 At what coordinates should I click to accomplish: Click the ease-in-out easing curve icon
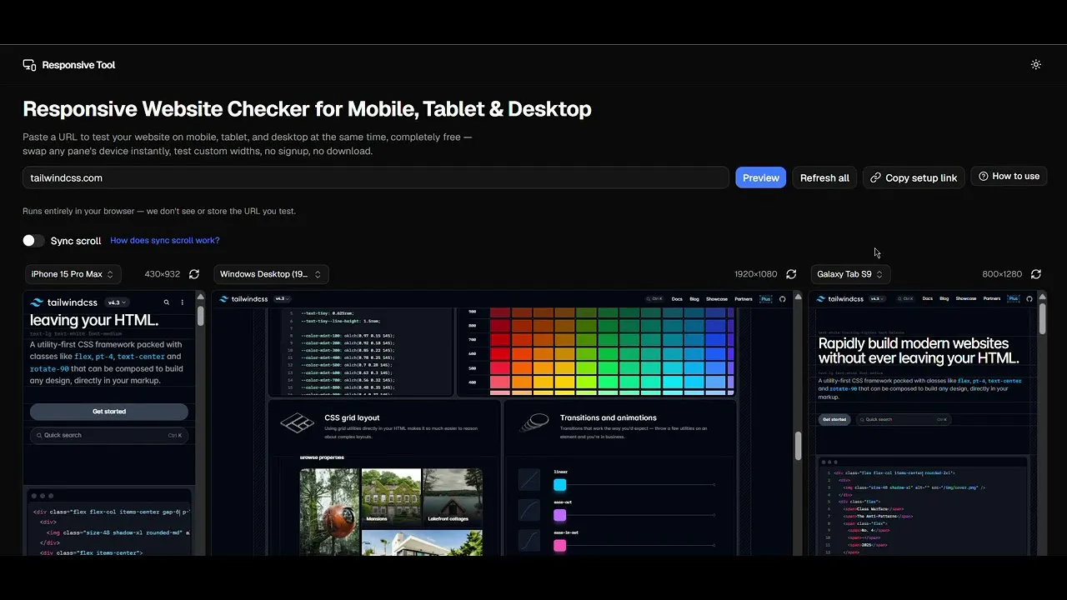point(529,540)
